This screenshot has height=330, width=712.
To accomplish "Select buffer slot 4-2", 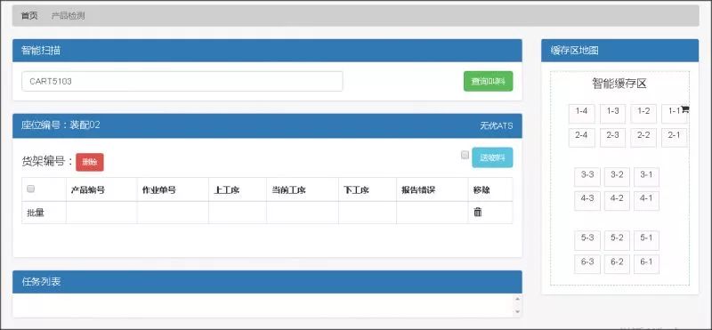I will pyautogui.click(x=617, y=201).
